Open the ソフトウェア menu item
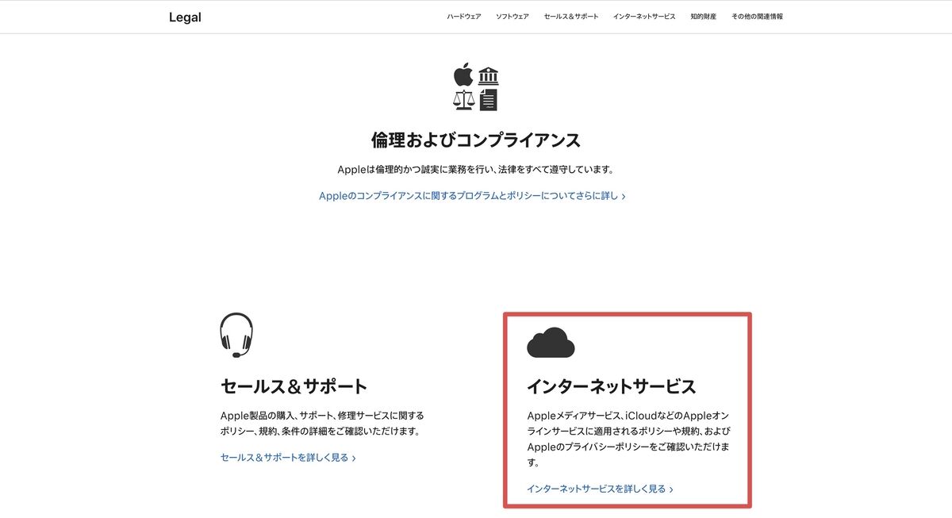This screenshot has height=518, width=952. point(512,17)
